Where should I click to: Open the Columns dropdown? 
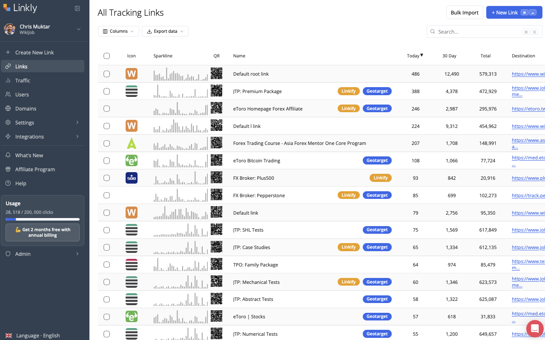pyautogui.click(x=118, y=31)
